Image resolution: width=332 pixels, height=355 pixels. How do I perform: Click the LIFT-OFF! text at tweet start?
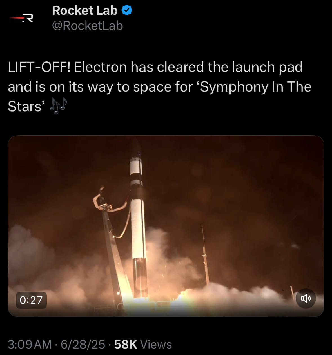click(39, 67)
